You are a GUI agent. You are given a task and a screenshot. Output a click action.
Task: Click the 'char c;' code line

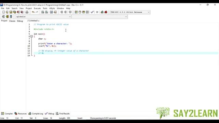coord(42,39)
